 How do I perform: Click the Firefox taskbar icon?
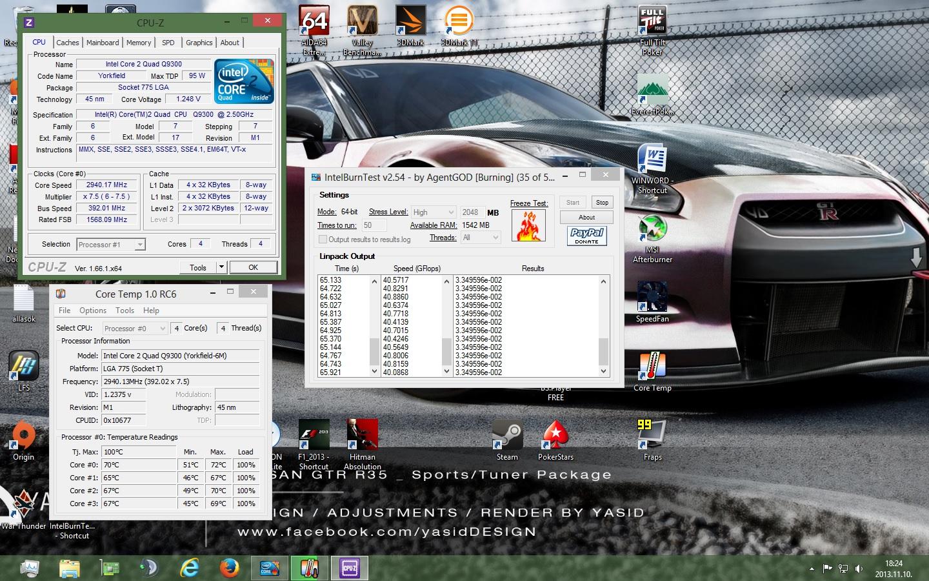229,568
